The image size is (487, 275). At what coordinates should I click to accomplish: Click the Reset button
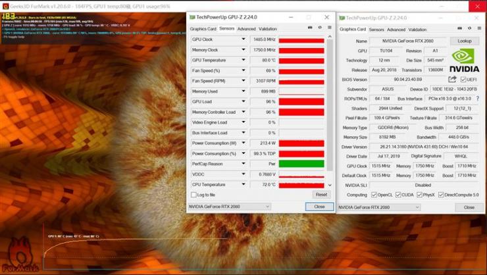click(321, 195)
